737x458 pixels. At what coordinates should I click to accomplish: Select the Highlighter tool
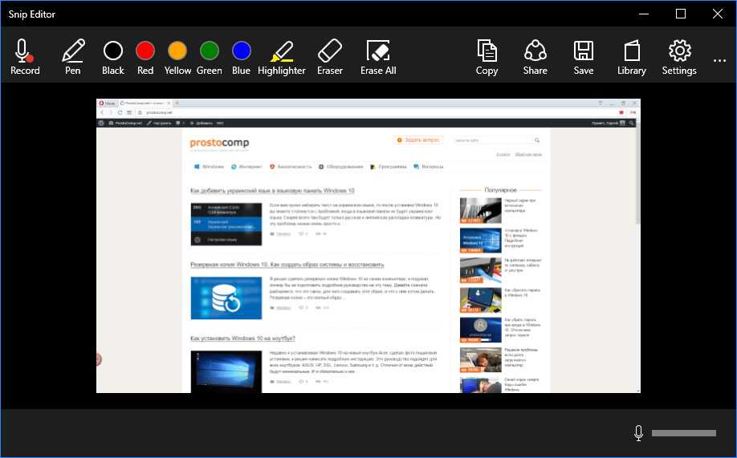pyautogui.click(x=282, y=56)
